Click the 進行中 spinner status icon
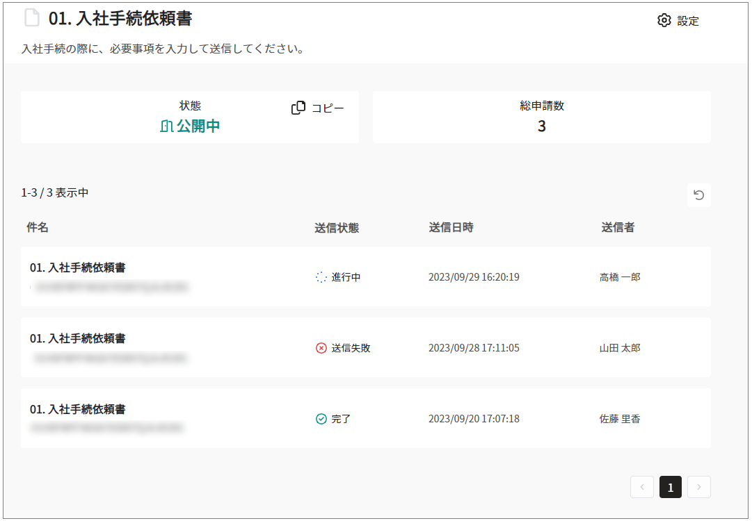752x521 pixels. point(321,277)
